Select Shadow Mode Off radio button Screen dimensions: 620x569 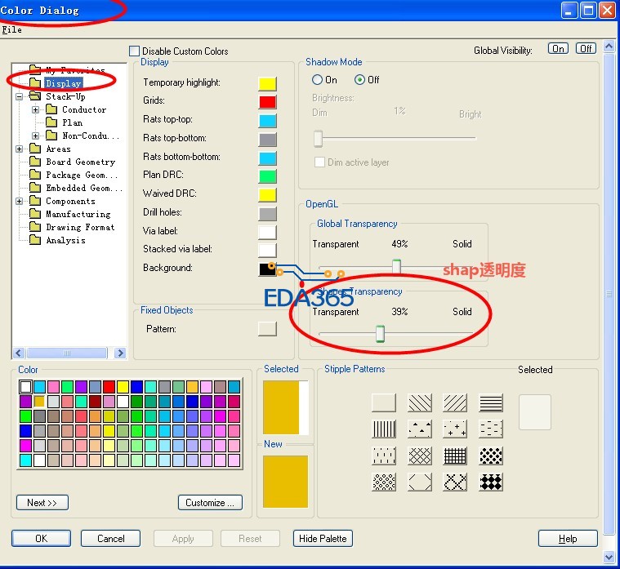point(359,80)
